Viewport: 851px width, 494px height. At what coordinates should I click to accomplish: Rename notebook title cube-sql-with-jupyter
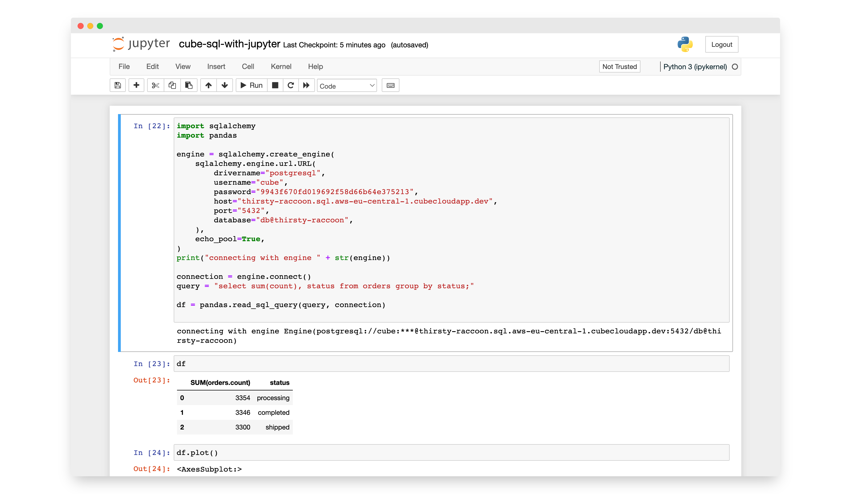(x=229, y=44)
